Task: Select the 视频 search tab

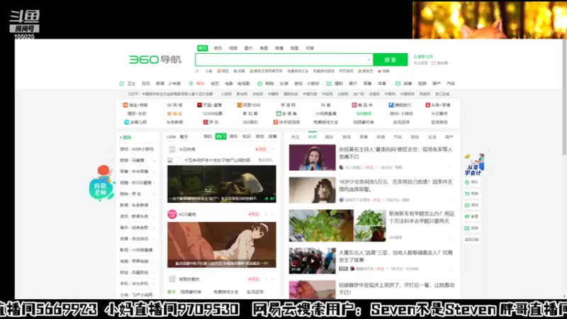Action: pyautogui.click(x=233, y=48)
